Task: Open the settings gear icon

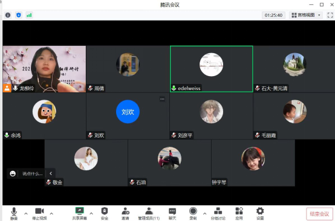Action: pyautogui.click(x=260, y=214)
